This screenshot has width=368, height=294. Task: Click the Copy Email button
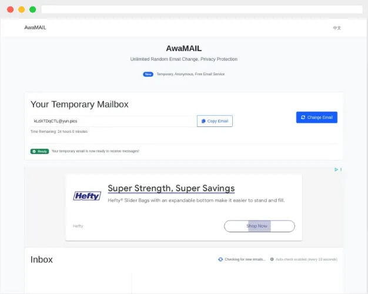215,121
